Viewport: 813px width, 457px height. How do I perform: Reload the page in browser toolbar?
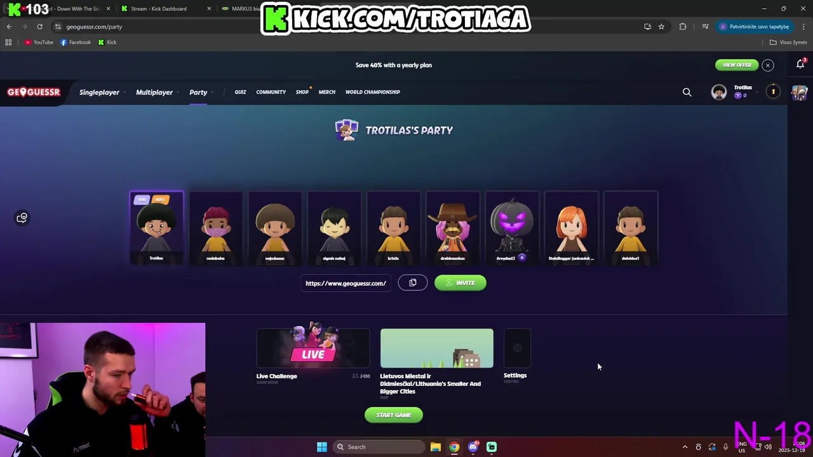tap(39, 27)
